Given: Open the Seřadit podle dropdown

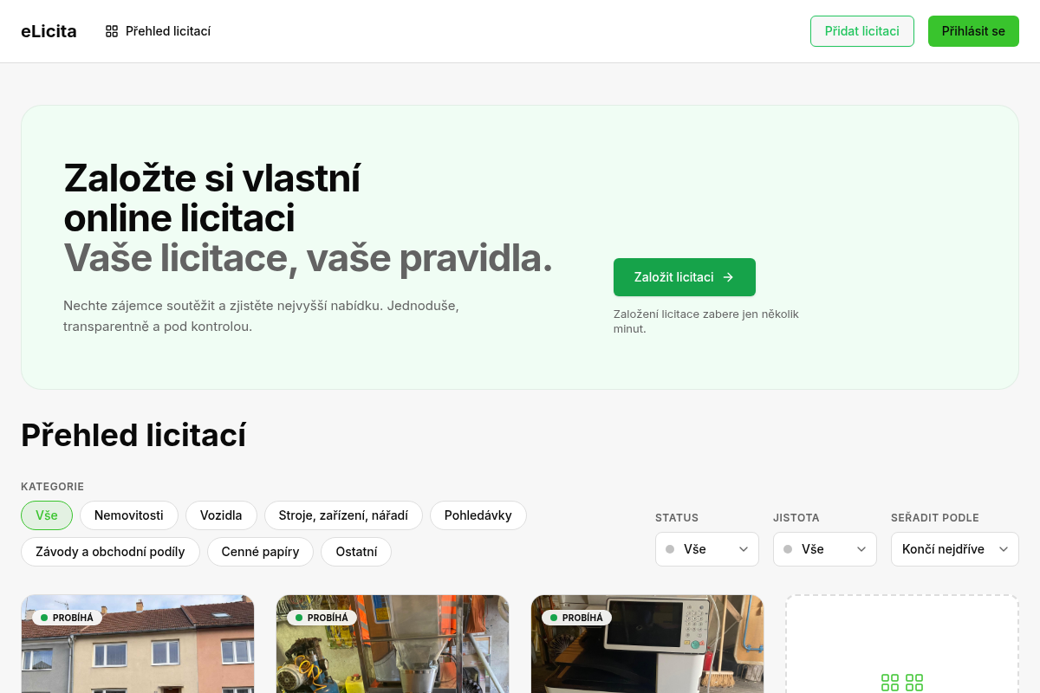Looking at the screenshot, I should click(x=955, y=549).
